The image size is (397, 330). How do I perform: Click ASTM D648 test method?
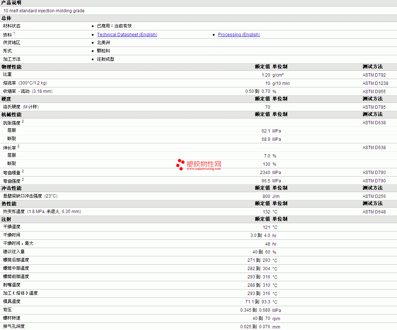click(x=374, y=212)
